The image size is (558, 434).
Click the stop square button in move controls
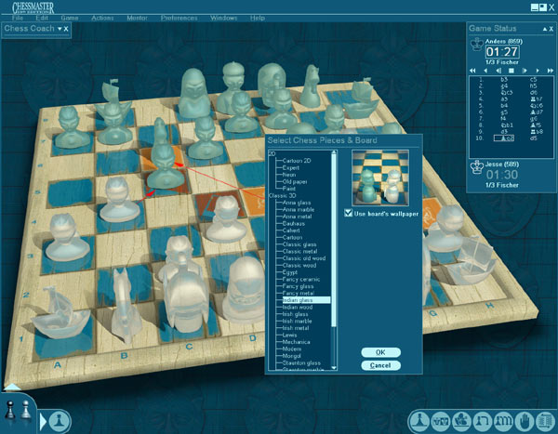point(511,71)
